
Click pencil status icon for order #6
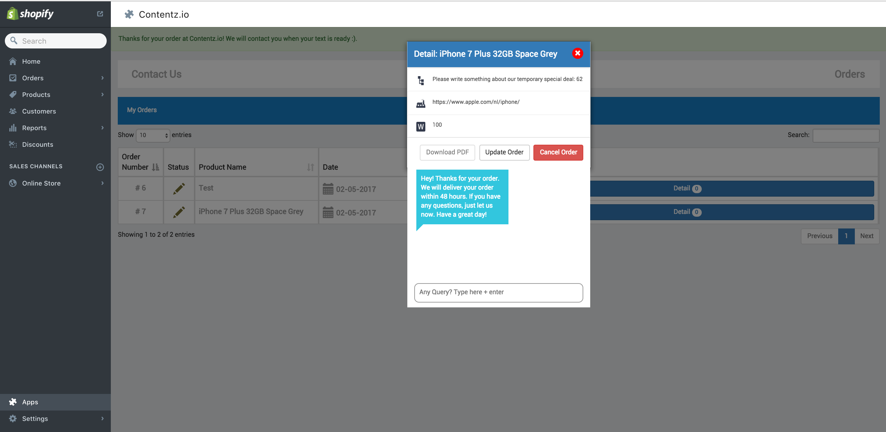[x=179, y=189]
